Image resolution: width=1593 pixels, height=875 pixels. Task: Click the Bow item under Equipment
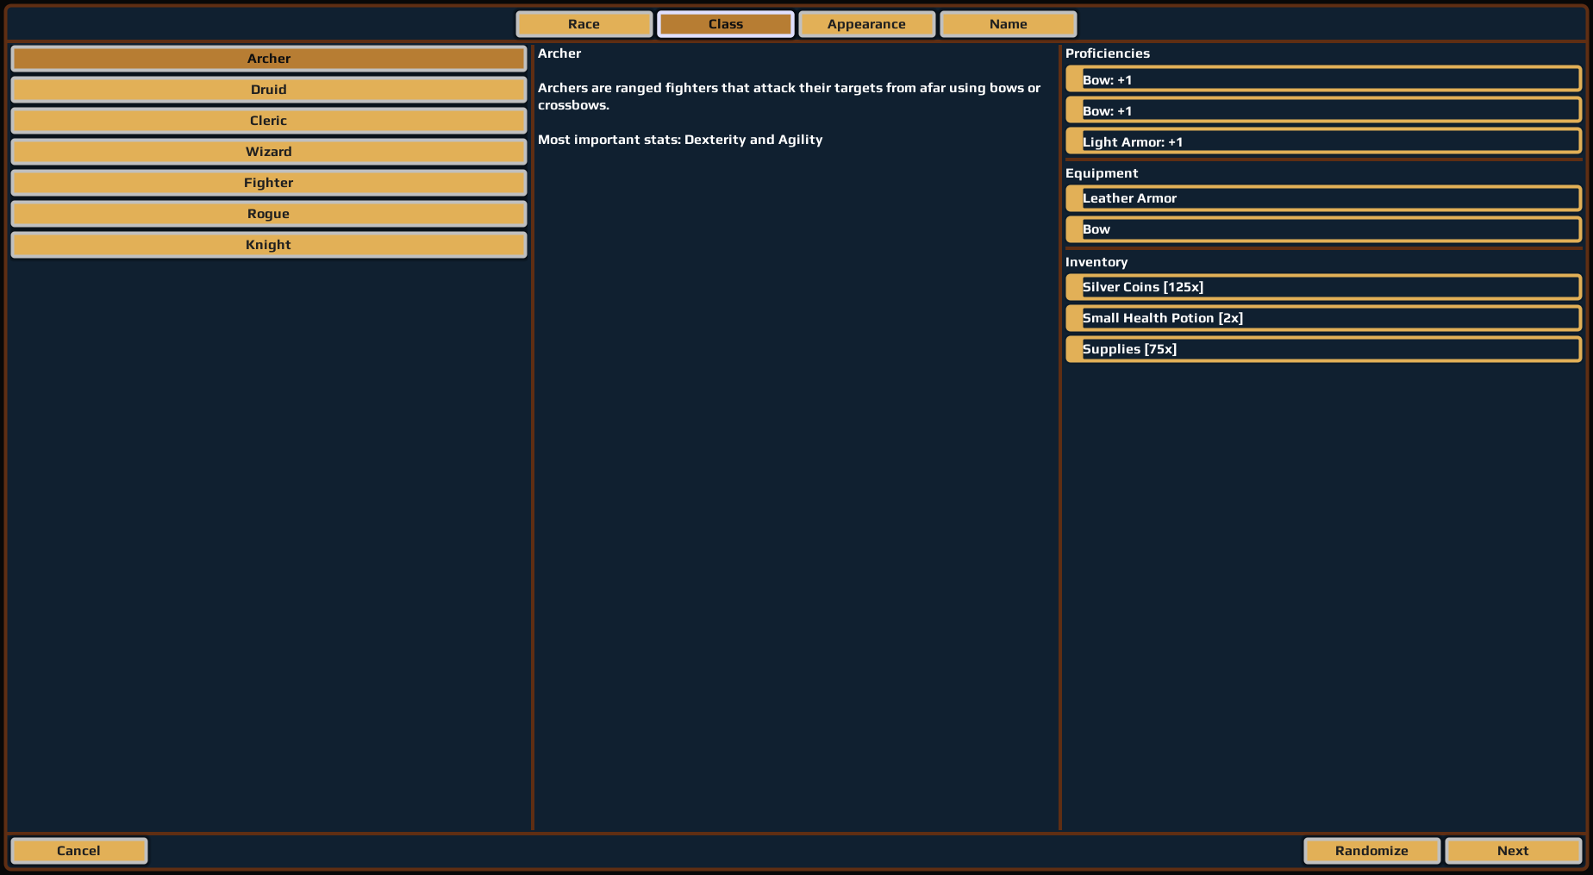(1323, 229)
